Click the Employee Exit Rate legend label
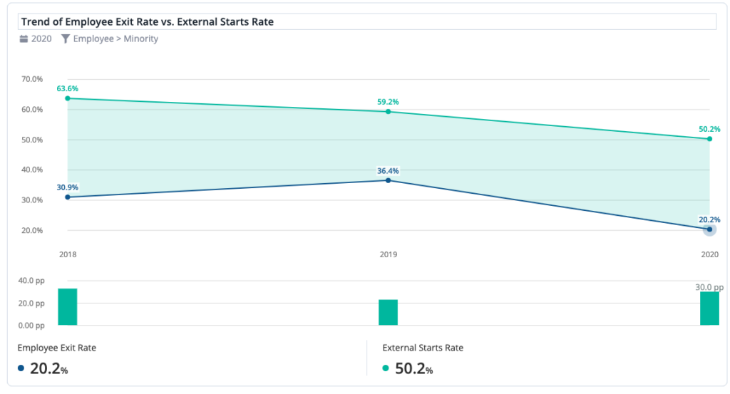Viewport: 730px width, 394px height. click(57, 348)
